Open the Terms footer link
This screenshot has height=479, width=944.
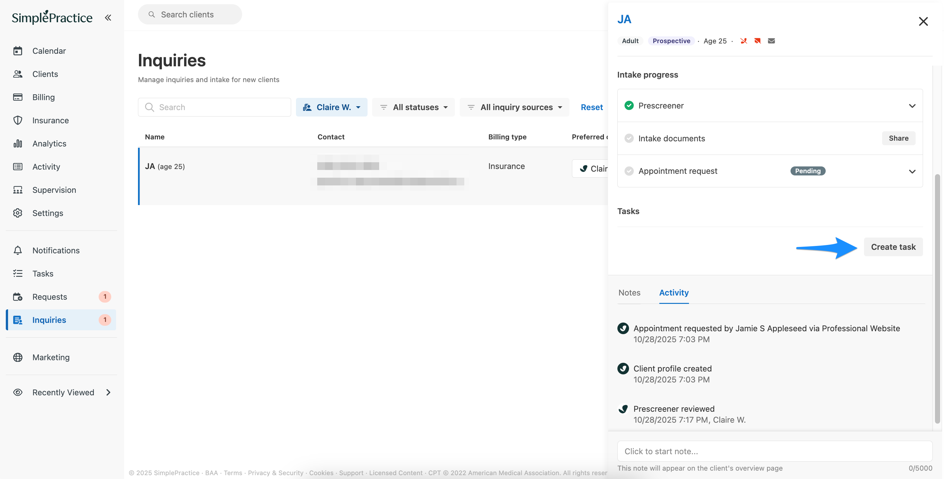(x=233, y=473)
